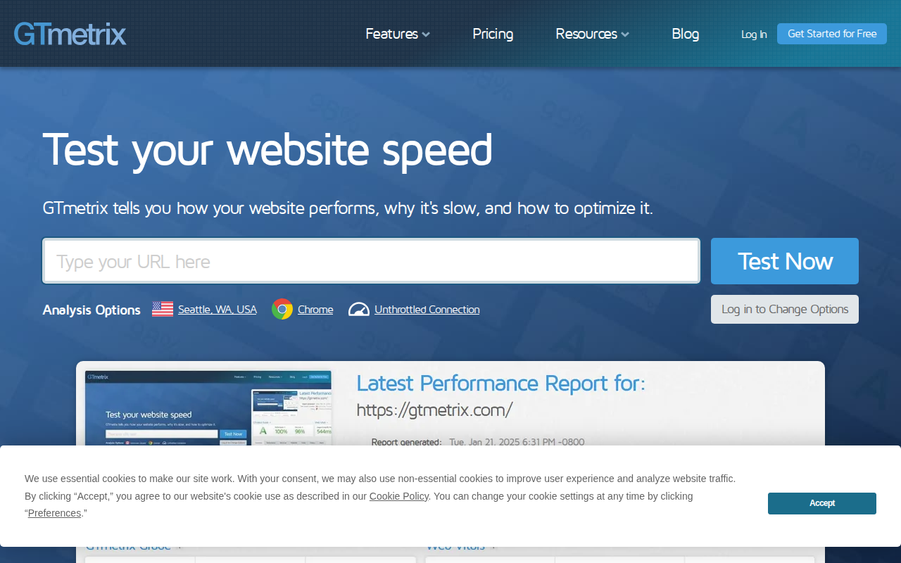901x563 pixels.
Task: Click the USA flag icon
Action: pos(163,309)
